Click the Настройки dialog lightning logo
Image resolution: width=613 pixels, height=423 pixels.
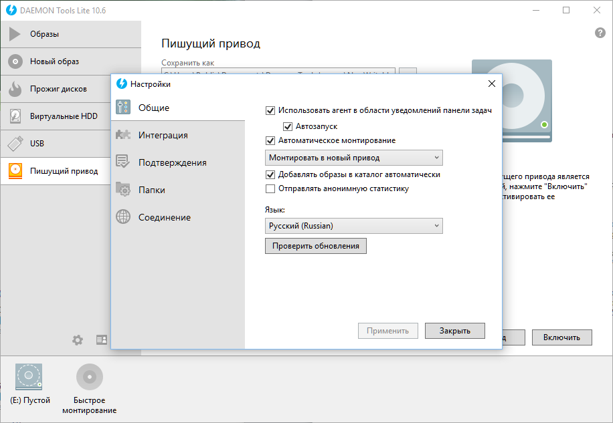122,84
